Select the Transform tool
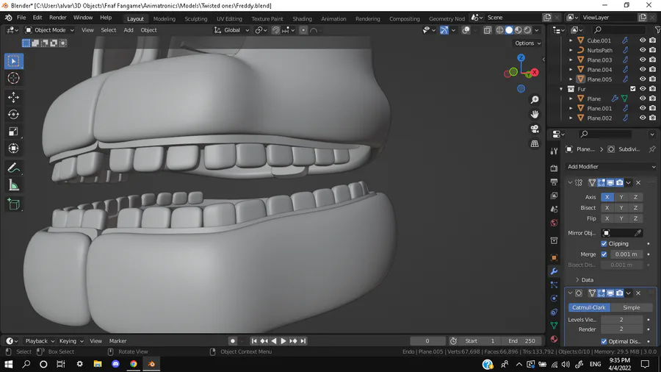Image resolution: width=661 pixels, height=372 pixels. 13,149
